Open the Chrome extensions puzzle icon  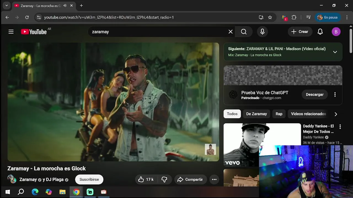[294, 17]
